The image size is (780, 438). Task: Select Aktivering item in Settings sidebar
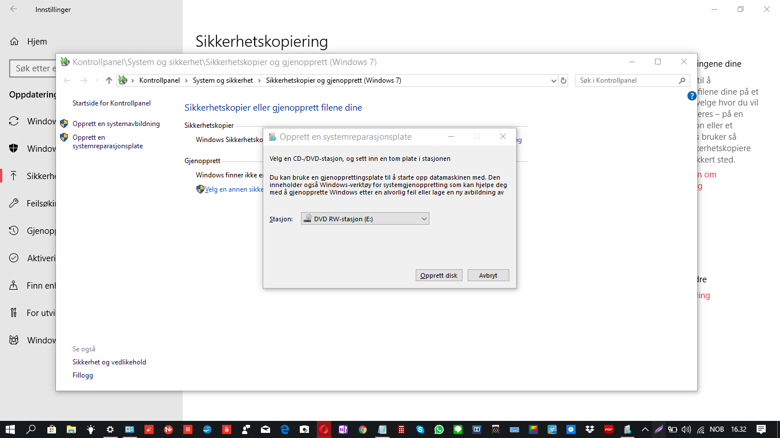33,258
